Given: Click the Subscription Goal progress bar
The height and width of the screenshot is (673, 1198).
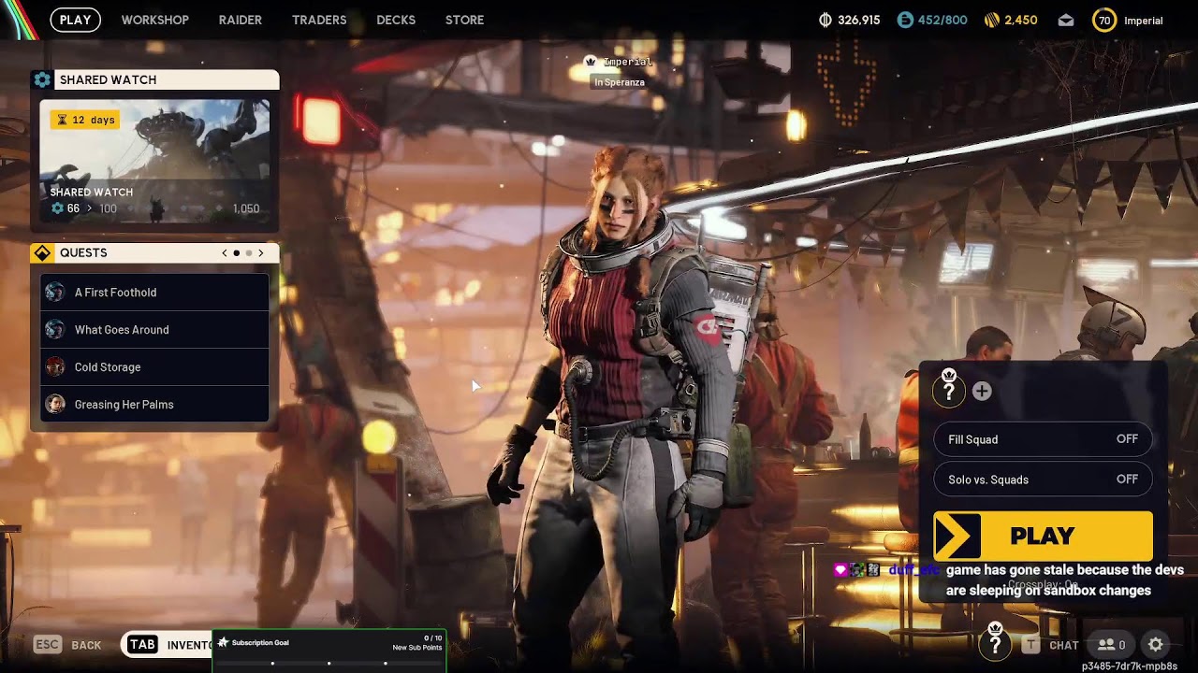Looking at the screenshot, I should 329,663.
